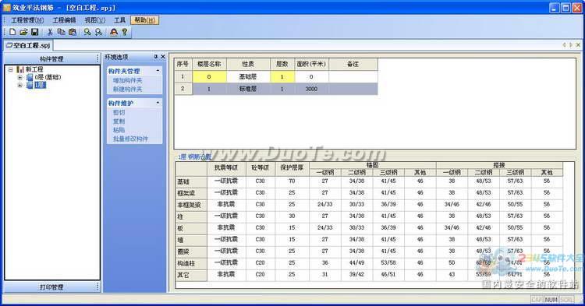The image size is (585, 306).
Task: Click the 3000 area cell in row 2
Action: 311,89
